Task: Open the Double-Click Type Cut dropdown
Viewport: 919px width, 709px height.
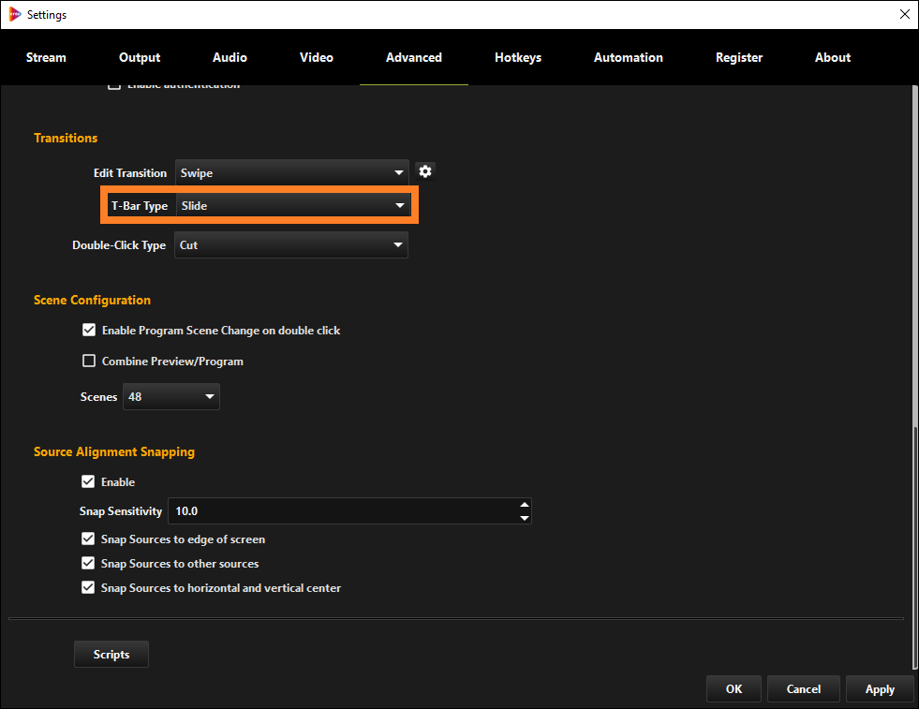Action: tap(291, 245)
